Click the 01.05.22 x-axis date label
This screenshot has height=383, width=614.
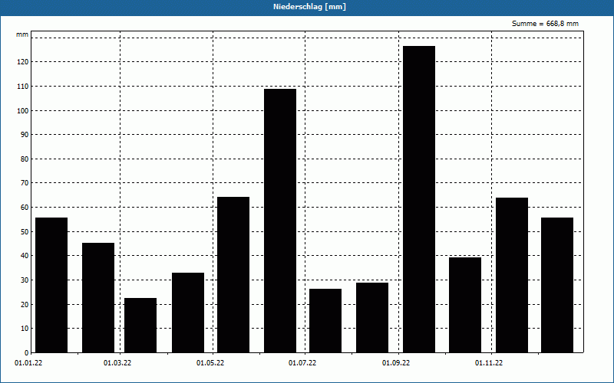(210, 363)
